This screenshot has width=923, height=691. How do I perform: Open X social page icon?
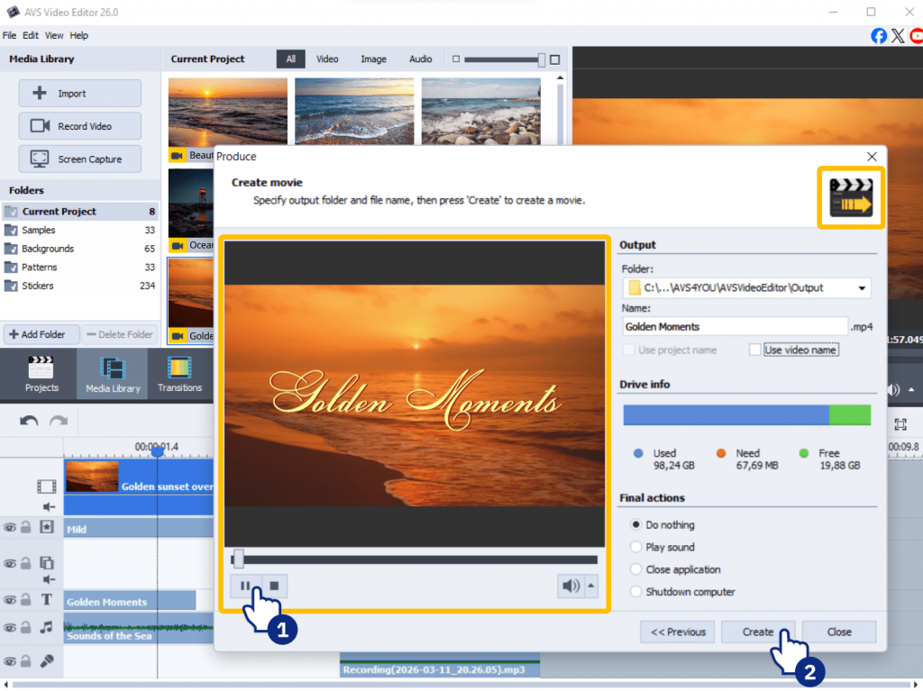pos(898,36)
